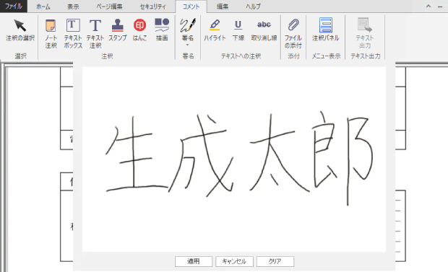Open the ファイル menu tab
448x272 pixels.
[x=14, y=6]
